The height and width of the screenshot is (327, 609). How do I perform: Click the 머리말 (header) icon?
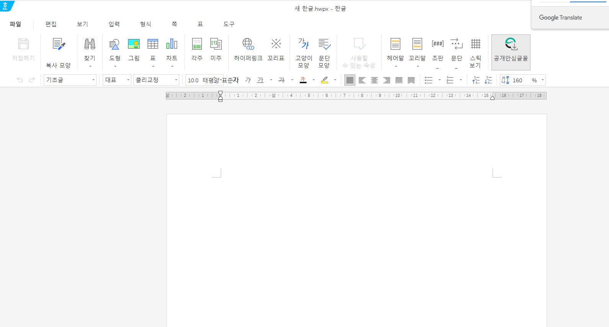click(395, 44)
